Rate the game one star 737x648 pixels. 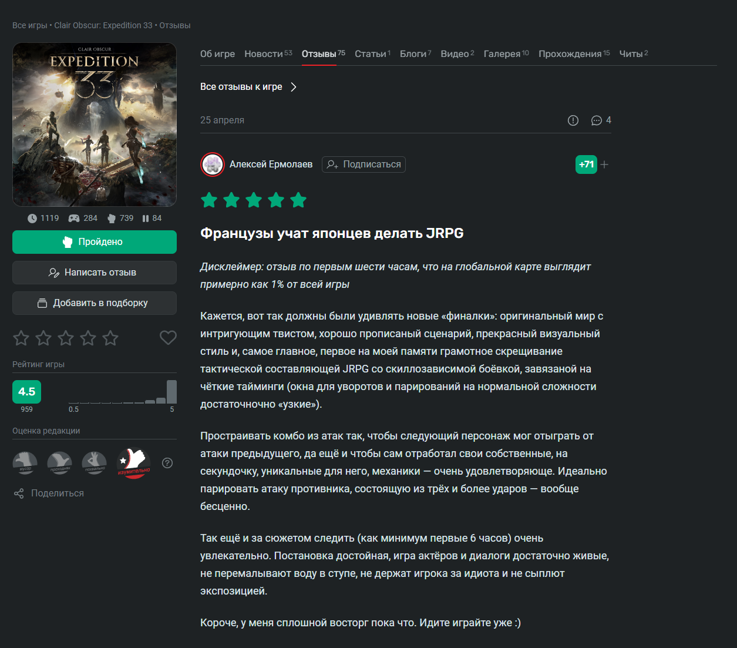tap(21, 338)
